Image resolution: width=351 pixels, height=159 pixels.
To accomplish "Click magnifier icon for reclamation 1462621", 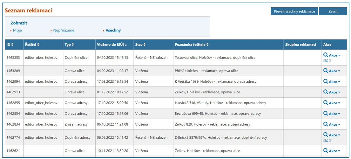I will 326,150.
